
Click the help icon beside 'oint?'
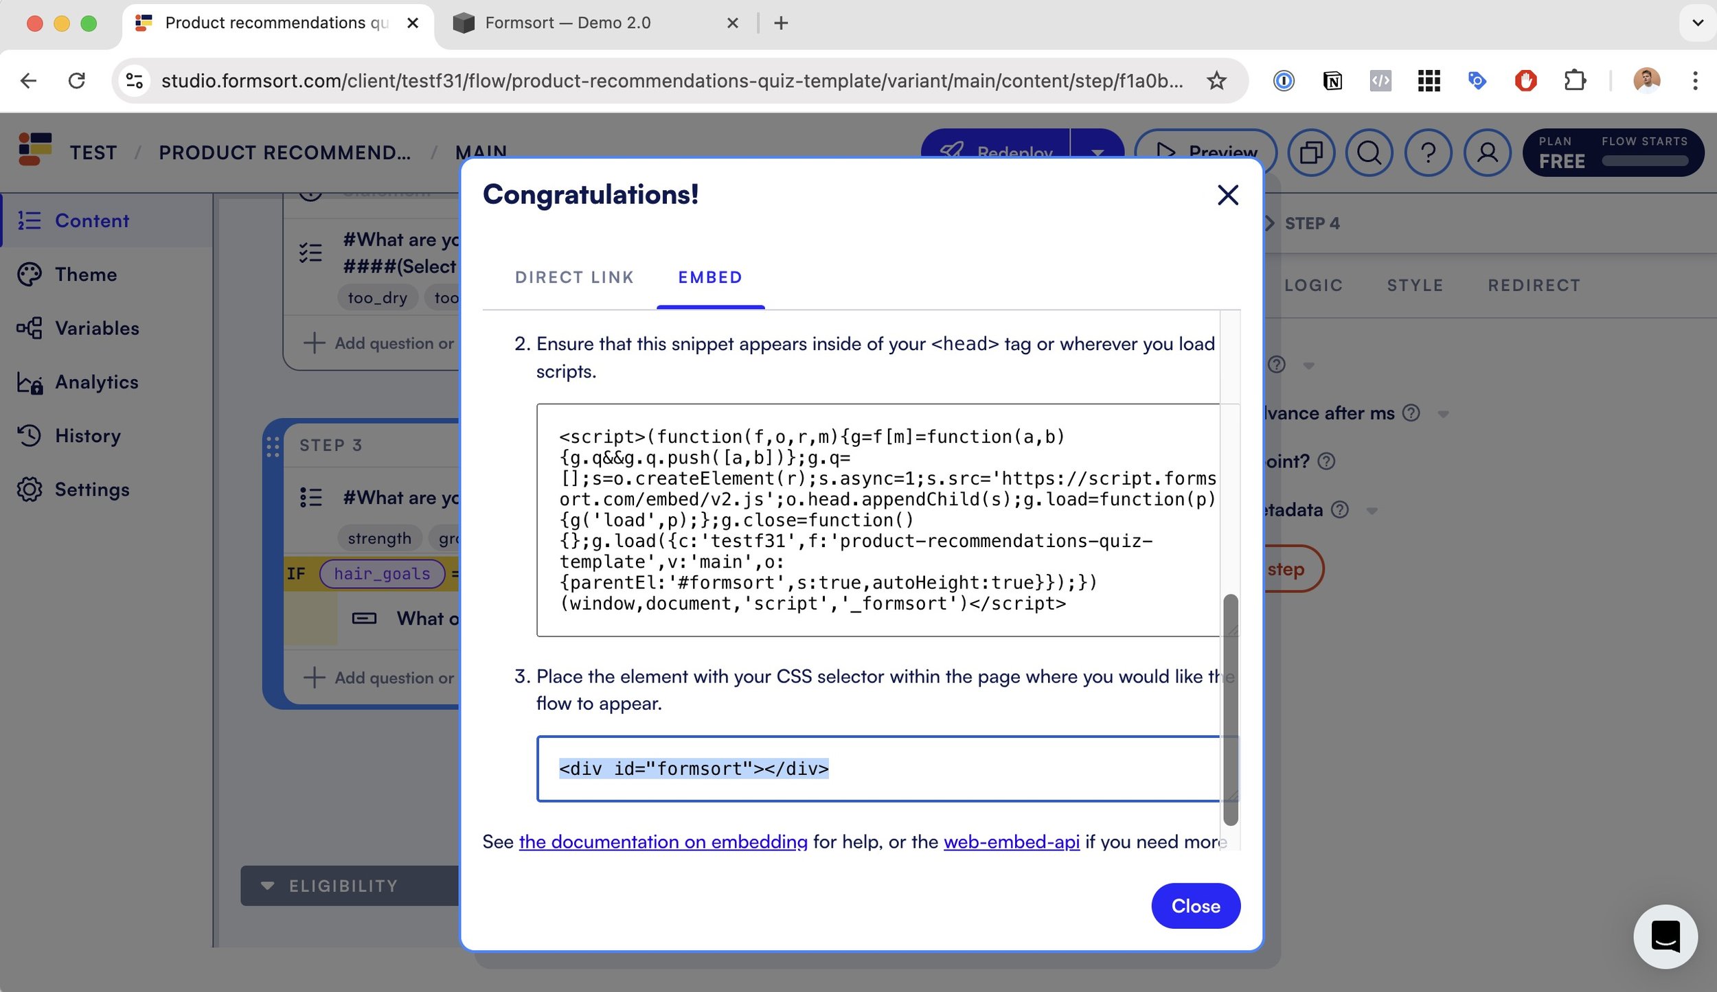pyautogui.click(x=1327, y=461)
